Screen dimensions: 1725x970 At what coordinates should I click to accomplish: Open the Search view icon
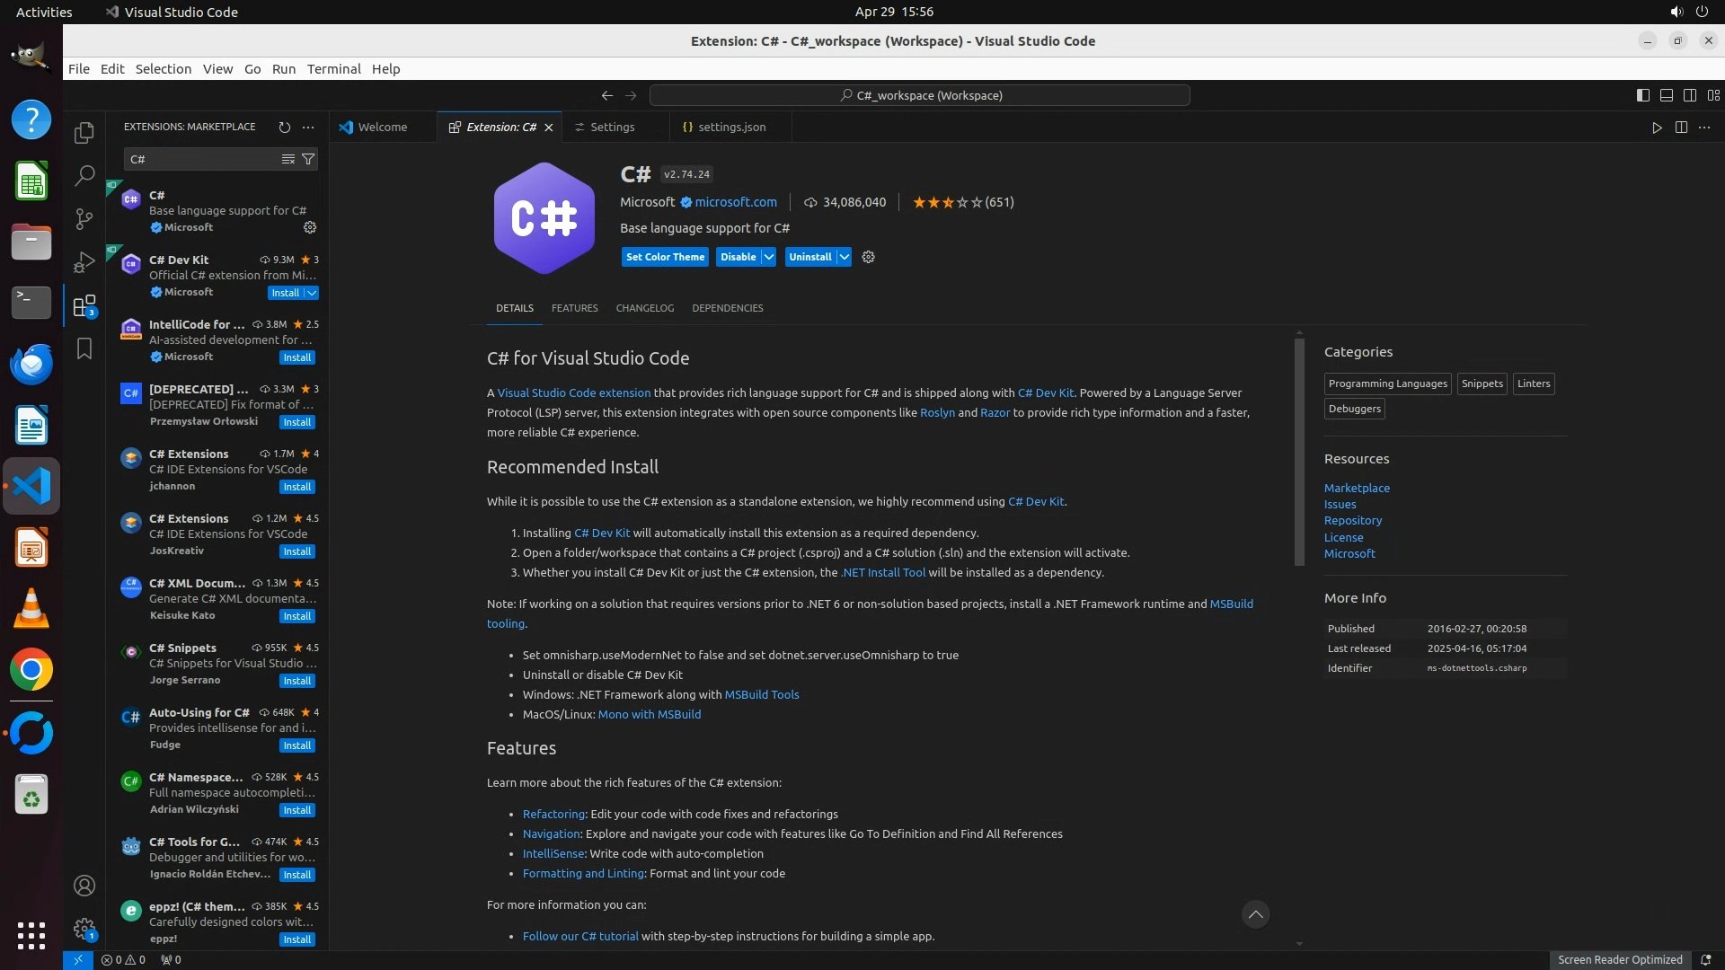84,175
